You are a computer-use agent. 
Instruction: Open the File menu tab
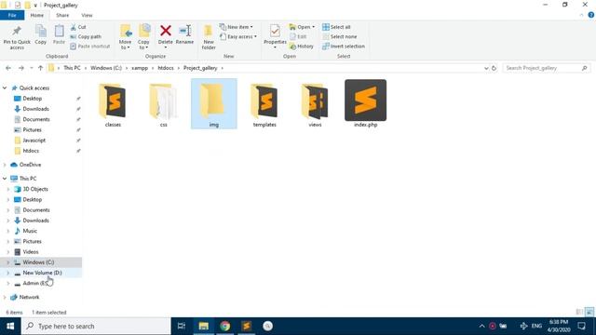[12, 15]
